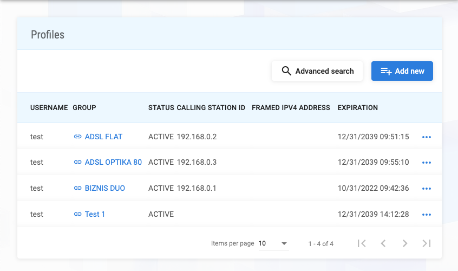Open the three-dot menu for BIZNIS DUO row
Screen dimensions: 458x271
[x=426, y=189]
